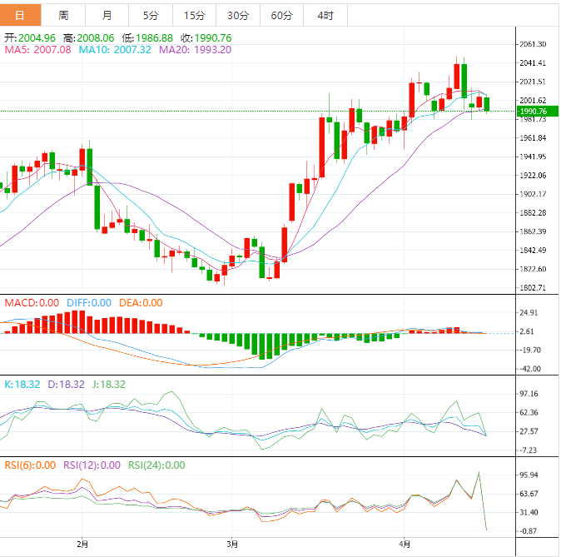Click the DEA:0.00 legend label

point(139,303)
